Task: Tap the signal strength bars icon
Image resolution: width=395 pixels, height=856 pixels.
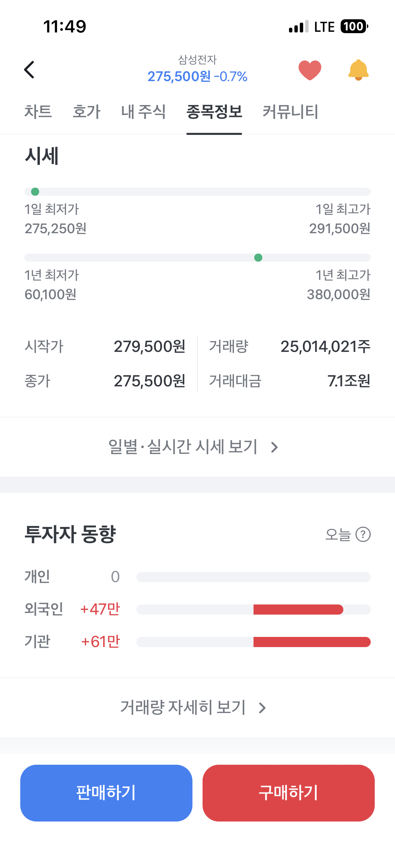Action: (x=298, y=26)
